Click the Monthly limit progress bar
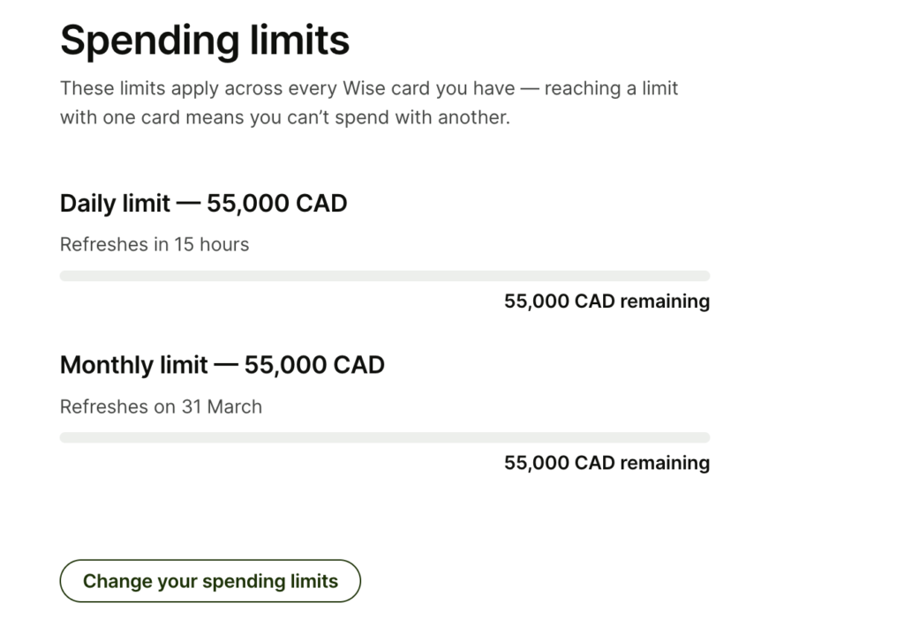Image resolution: width=904 pixels, height=633 pixels. pos(385,438)
